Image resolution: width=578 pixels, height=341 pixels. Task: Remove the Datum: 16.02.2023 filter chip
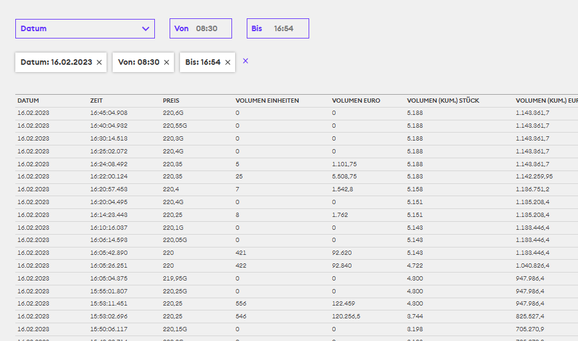[x=99, y=62]
